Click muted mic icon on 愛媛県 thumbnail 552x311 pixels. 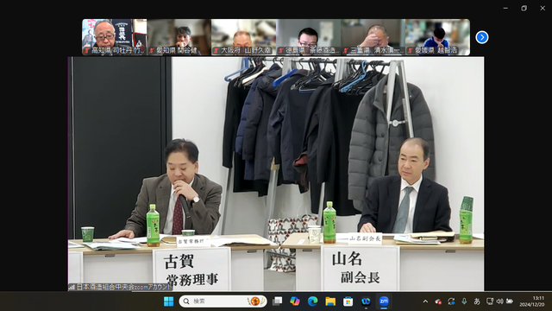[x=411, y=51]
